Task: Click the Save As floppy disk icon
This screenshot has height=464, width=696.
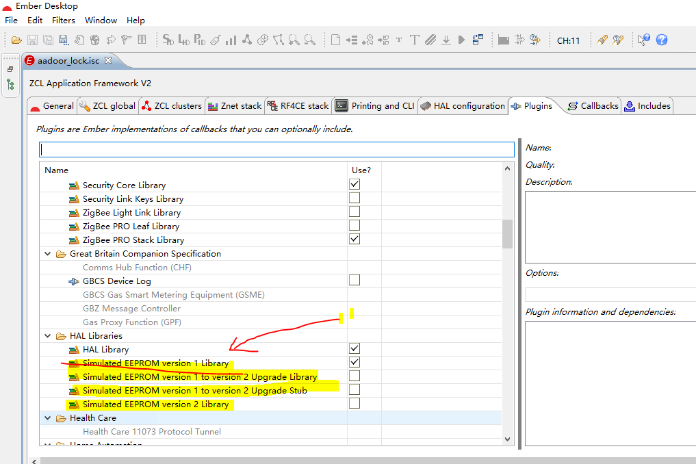Action: point(64,40)
